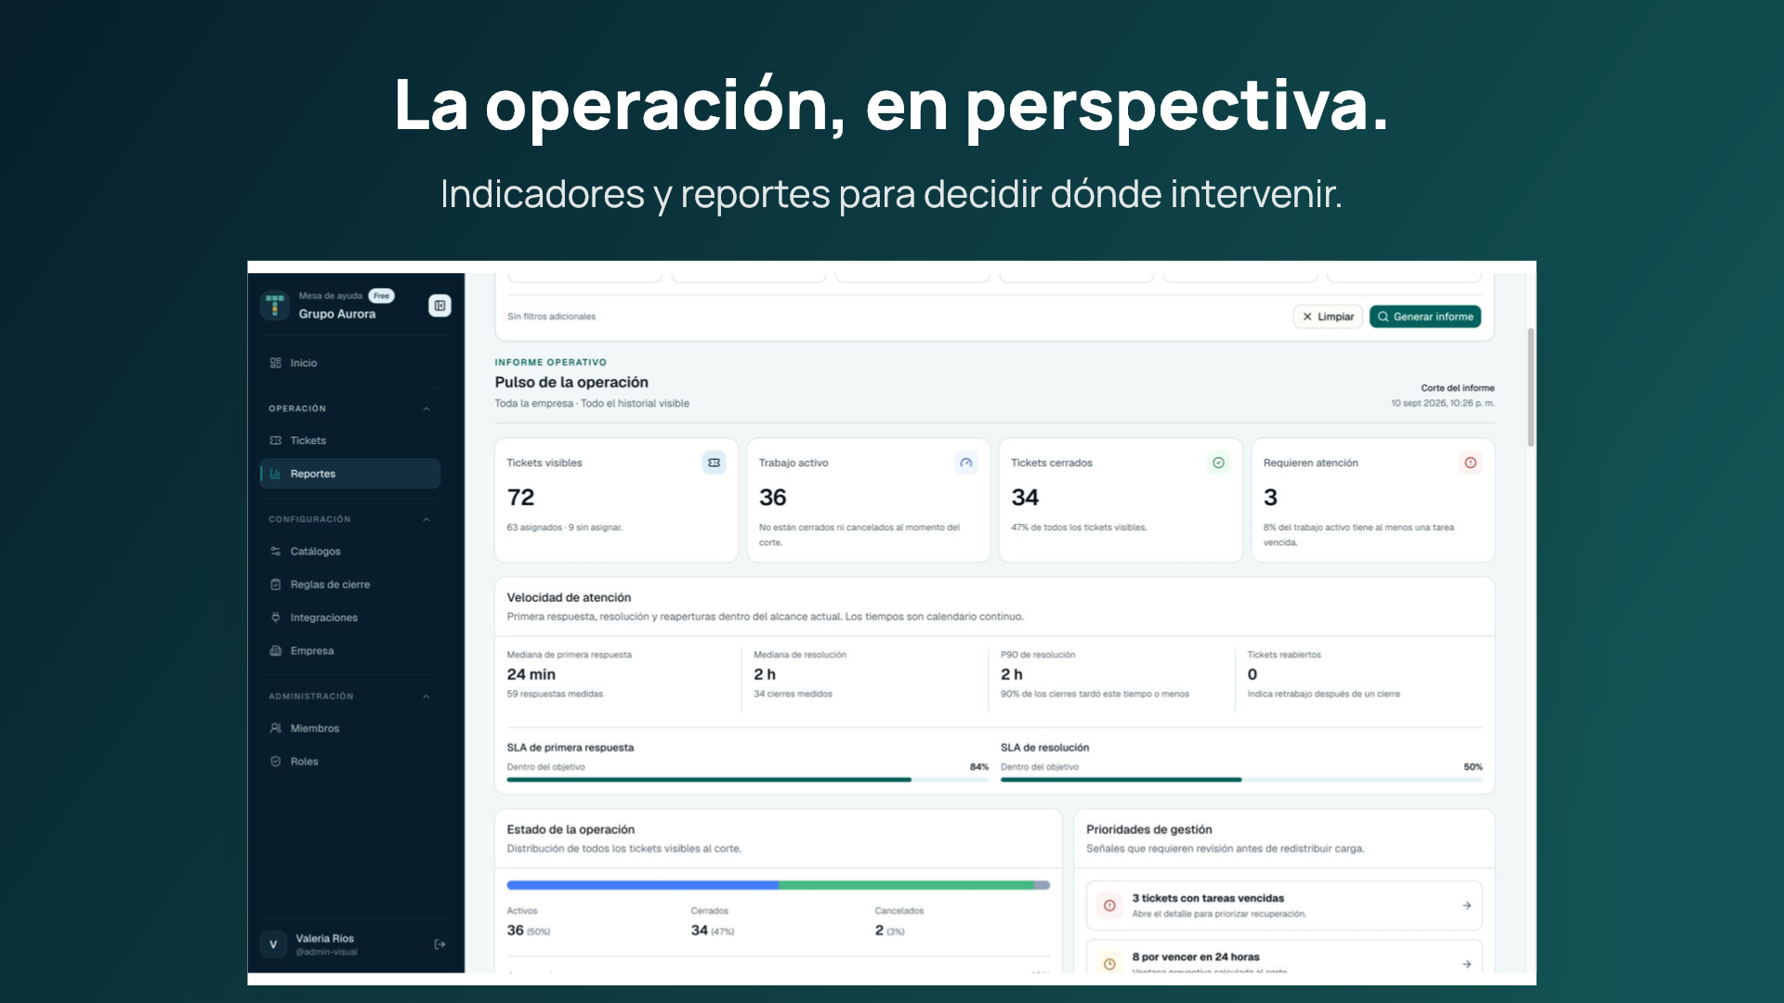Click the SLA de primera respuesta progress bar
Viewport: 1784px width, 1003px height.
click(747, 780)
